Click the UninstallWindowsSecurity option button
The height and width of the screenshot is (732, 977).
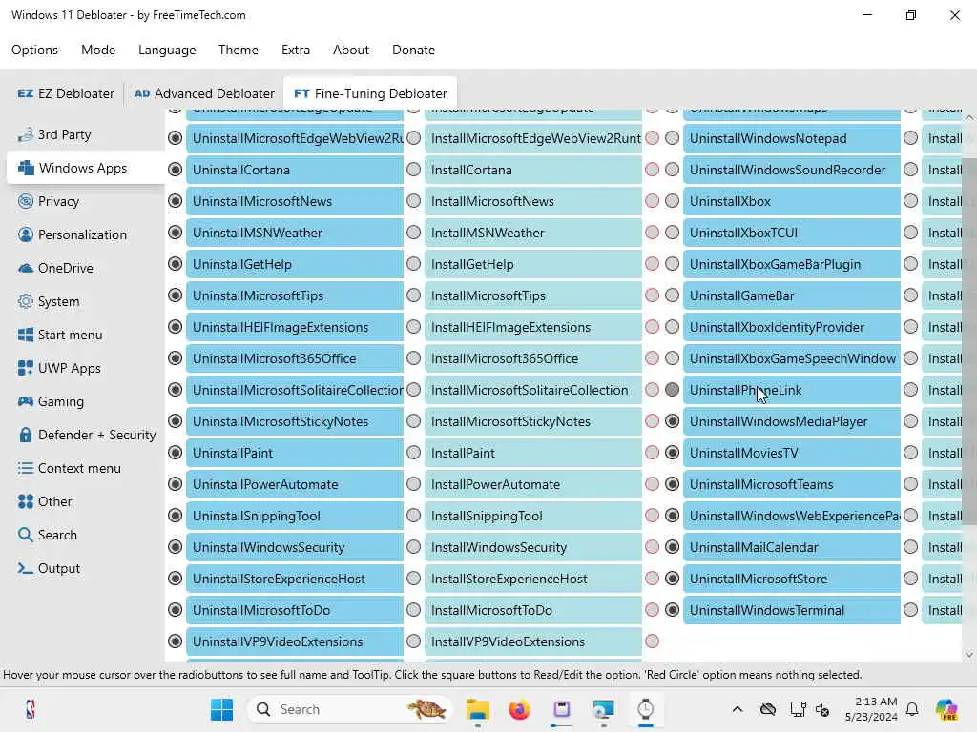pos(295,547)
